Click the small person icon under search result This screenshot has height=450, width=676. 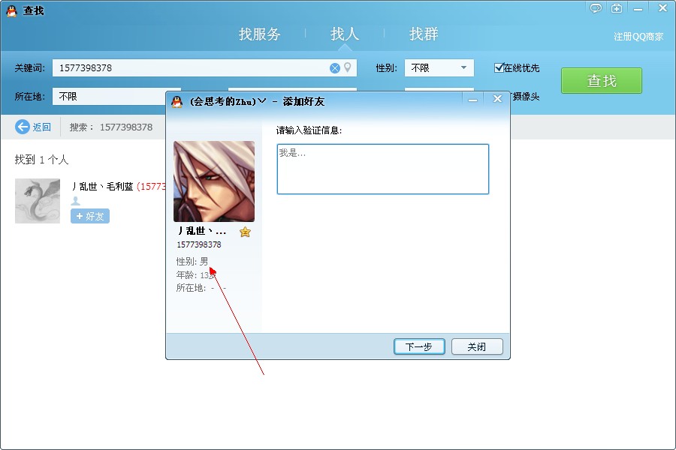click(75, 202)
